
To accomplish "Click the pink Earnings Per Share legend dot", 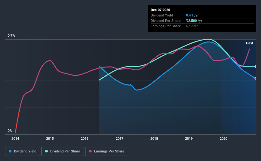I will click(90, 151).
